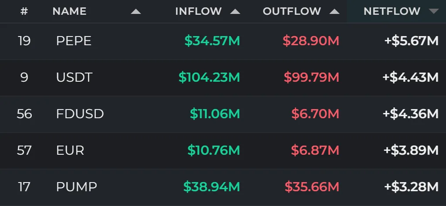The height and width of the screenshot is (206, 446).
Task: Select EUR outflow value $6.87M
Action: coord(315,150)
